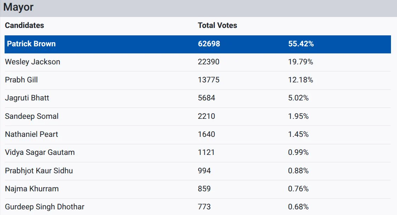Click Wesley Jackson candidate name
Screen dimensions: 397x215
click(x=33, y=62)
